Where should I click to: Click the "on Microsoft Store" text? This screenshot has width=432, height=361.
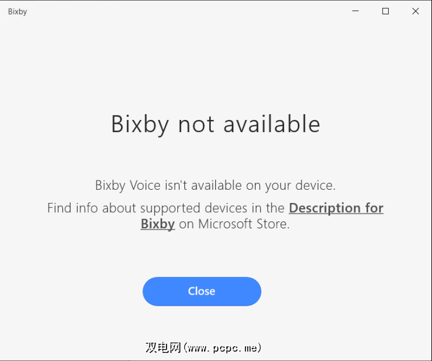point(234,224)
